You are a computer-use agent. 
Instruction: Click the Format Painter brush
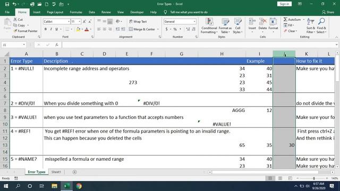[x=15, y=31]
